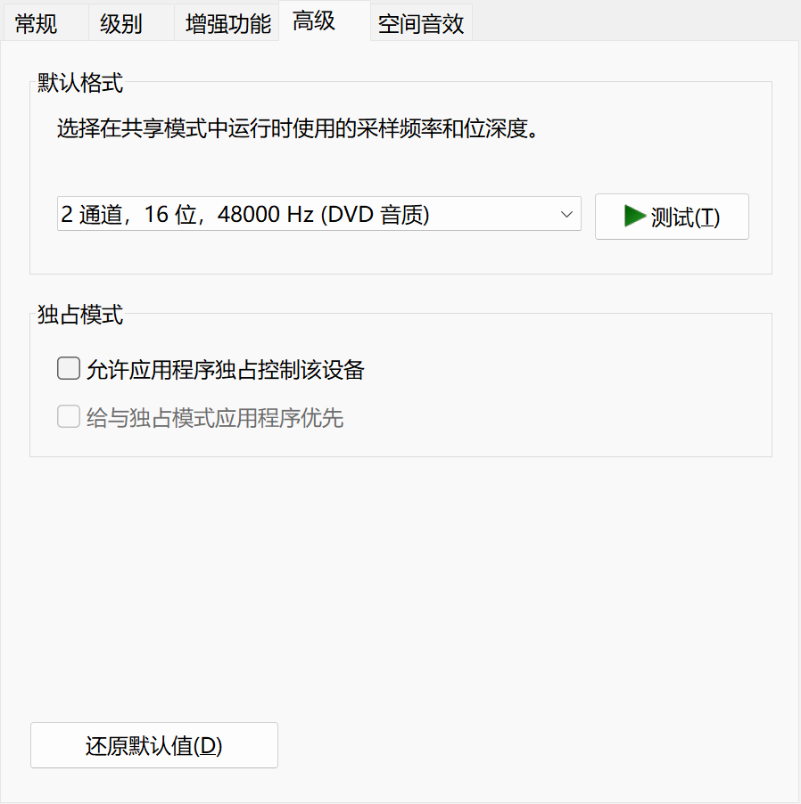Click the 给与独占模式应用程序优先 checkbox

(68, 415)
